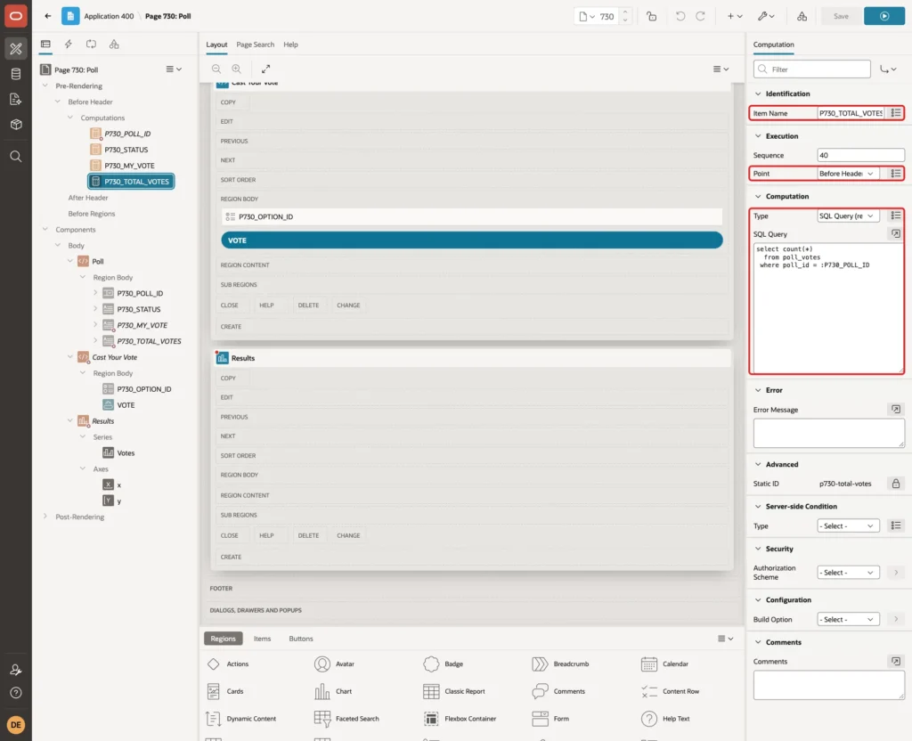Switch to the Page Search tab

pos(256,45)
